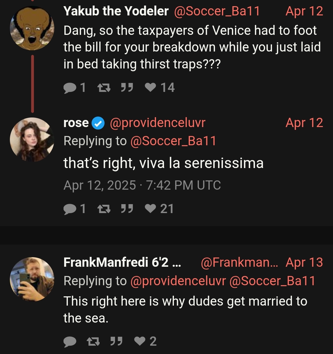Open @providenceluvr mention in FrankManfredi's reply

(178, 281)
